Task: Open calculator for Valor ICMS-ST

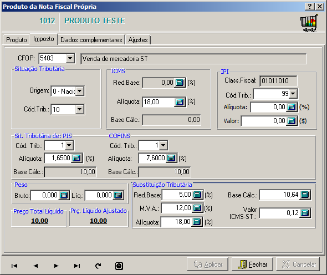Action: coord(305,213)
